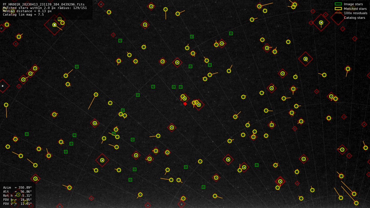This screenshot has height=208, width=370.
Task: Select the 'Catalog stars' legend label
Action: pos(354,18)
